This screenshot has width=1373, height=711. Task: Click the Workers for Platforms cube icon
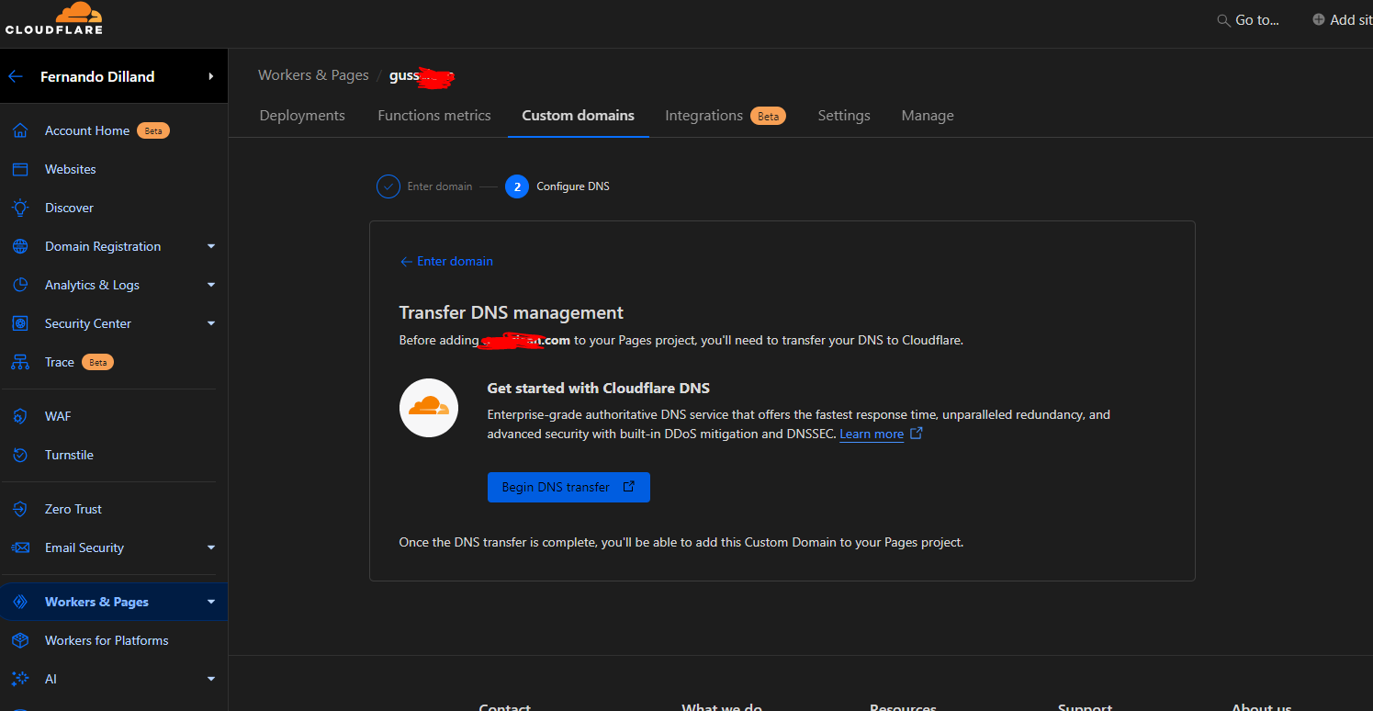[20, 640]
